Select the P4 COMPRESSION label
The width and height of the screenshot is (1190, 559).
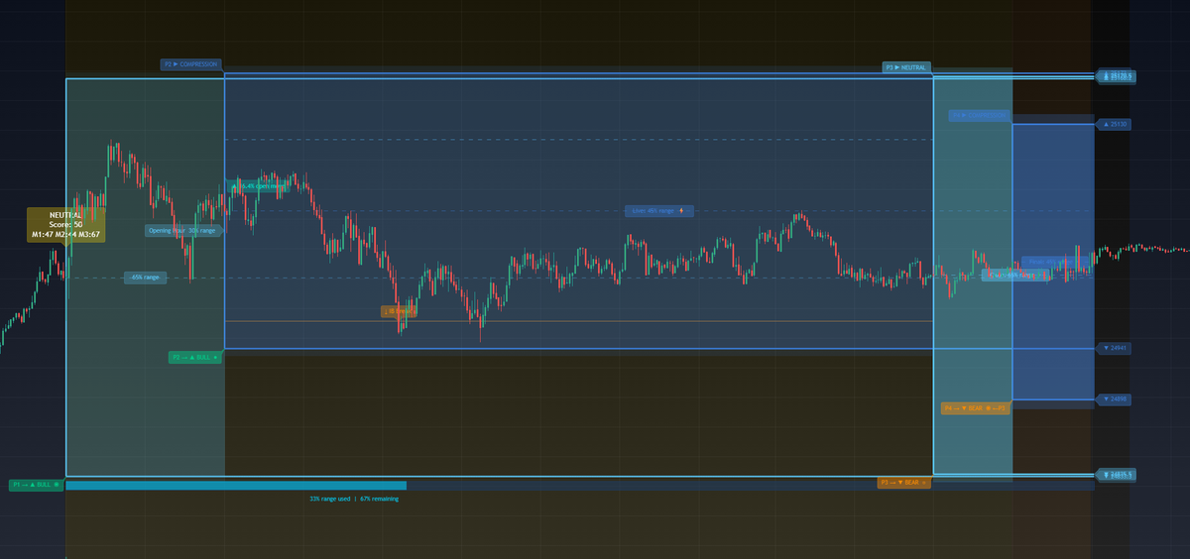pos(979,116)
